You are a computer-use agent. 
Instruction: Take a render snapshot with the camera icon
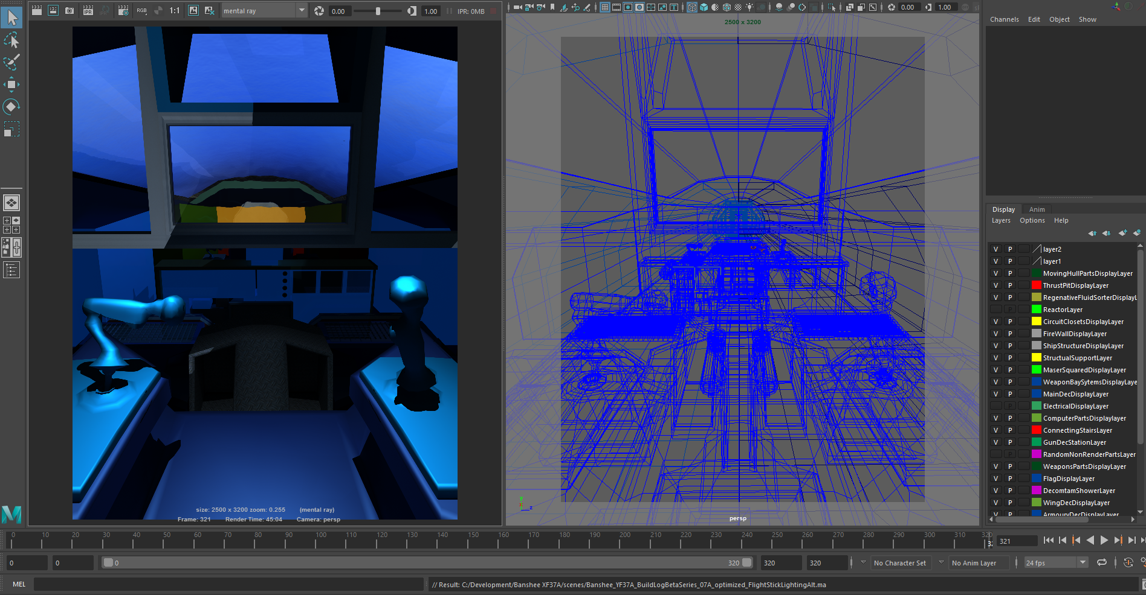pos(70,10)
